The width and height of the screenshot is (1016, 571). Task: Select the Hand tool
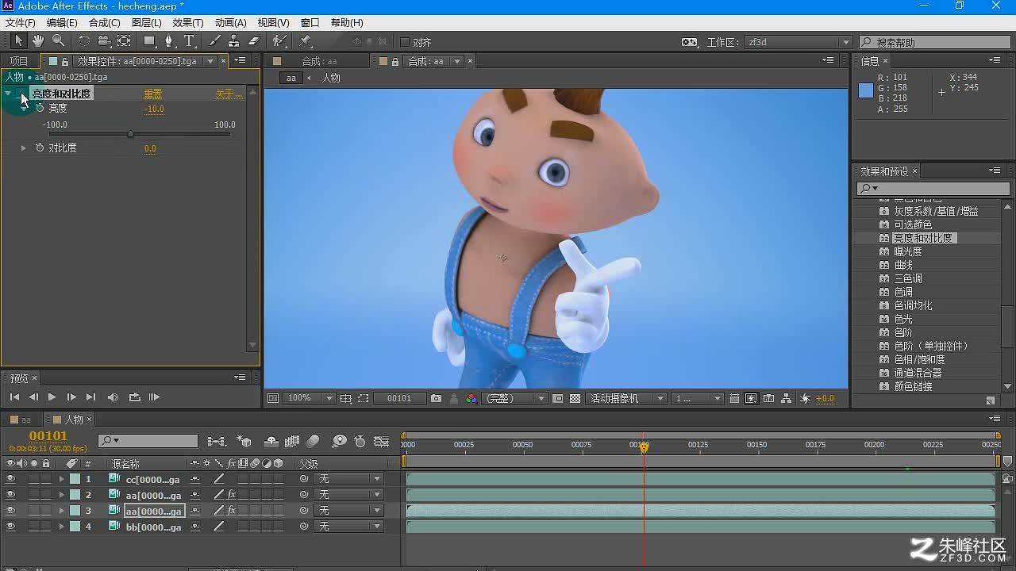click(x=38, y=41)
